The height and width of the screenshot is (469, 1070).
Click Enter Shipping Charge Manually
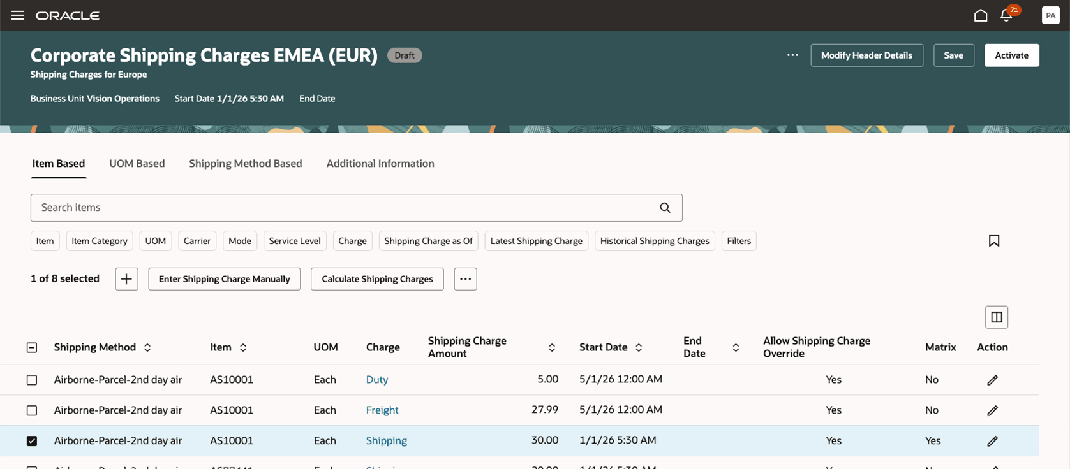[x=225, y=279]
